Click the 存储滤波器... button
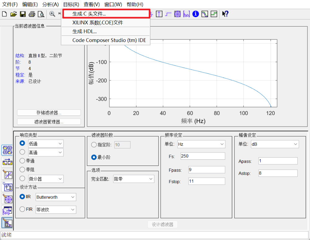The image size is (310, 240). 49,113
